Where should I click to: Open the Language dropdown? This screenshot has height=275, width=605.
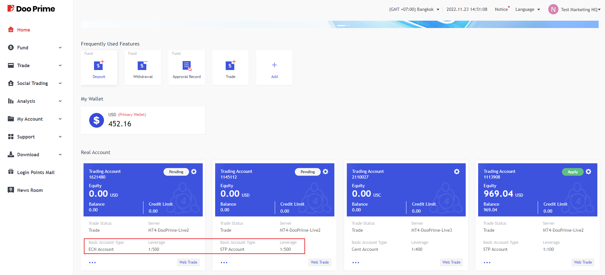pyautogui.click(x=528, y=10)
